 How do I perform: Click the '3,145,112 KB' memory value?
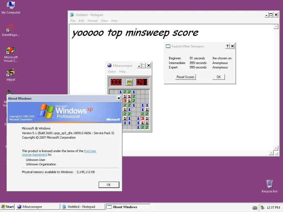point(86,172)
